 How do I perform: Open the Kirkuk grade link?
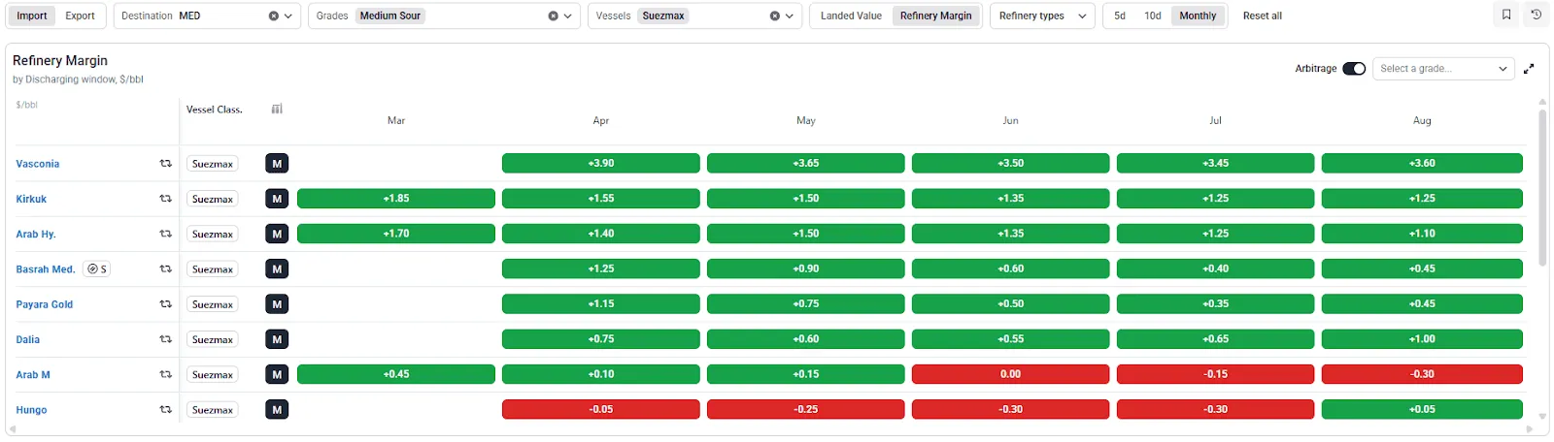click(31, 199)
